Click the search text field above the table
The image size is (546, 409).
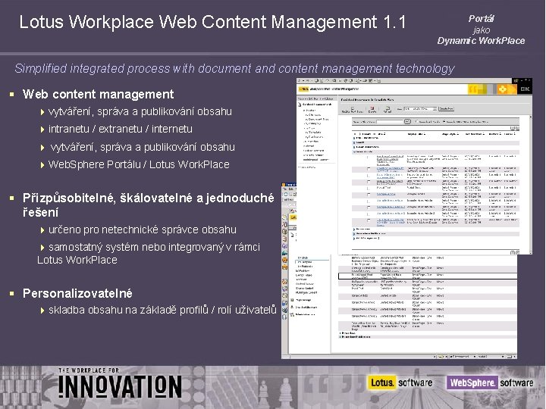[390, 122]
